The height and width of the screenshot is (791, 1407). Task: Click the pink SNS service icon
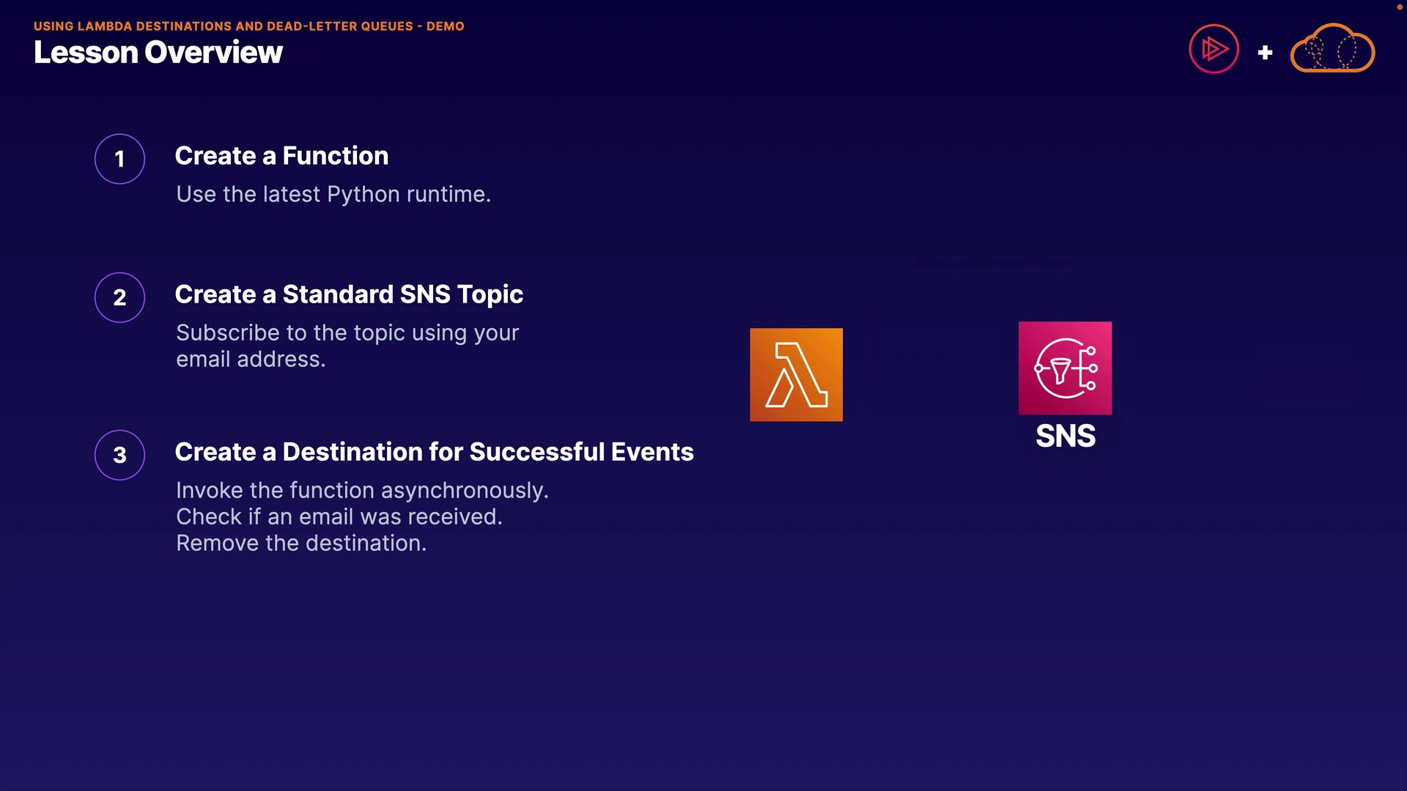tap(1065, 368)
